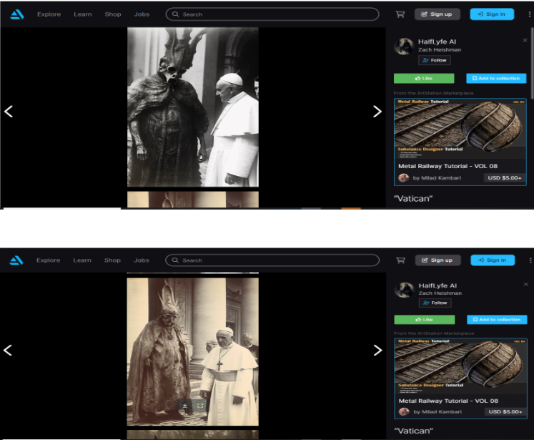
Task: Click 'Metal Railway Tutorial - VOL 08' title, lower screenshot
Action: [448, 401]
